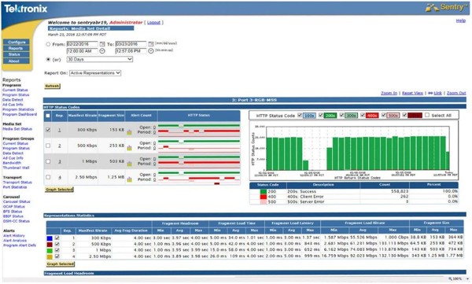Toggle the 400s status code checkbox
Image resolution: width=472 pixels, height=284 pixels.
(x=363, y=115)
